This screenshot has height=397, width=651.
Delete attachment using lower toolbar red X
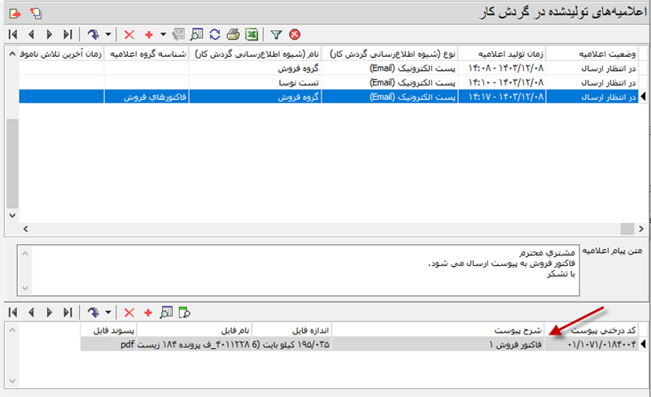pos(129,312)
